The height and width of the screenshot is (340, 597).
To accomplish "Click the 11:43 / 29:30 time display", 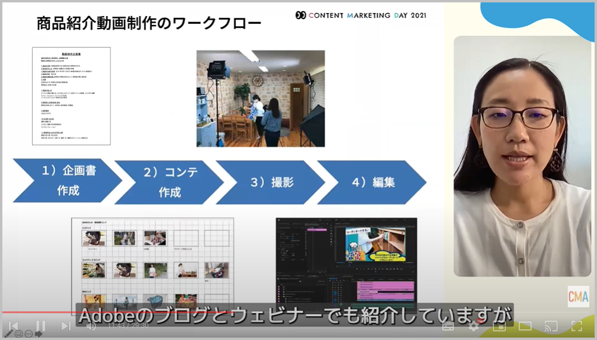I will (129, 326).
